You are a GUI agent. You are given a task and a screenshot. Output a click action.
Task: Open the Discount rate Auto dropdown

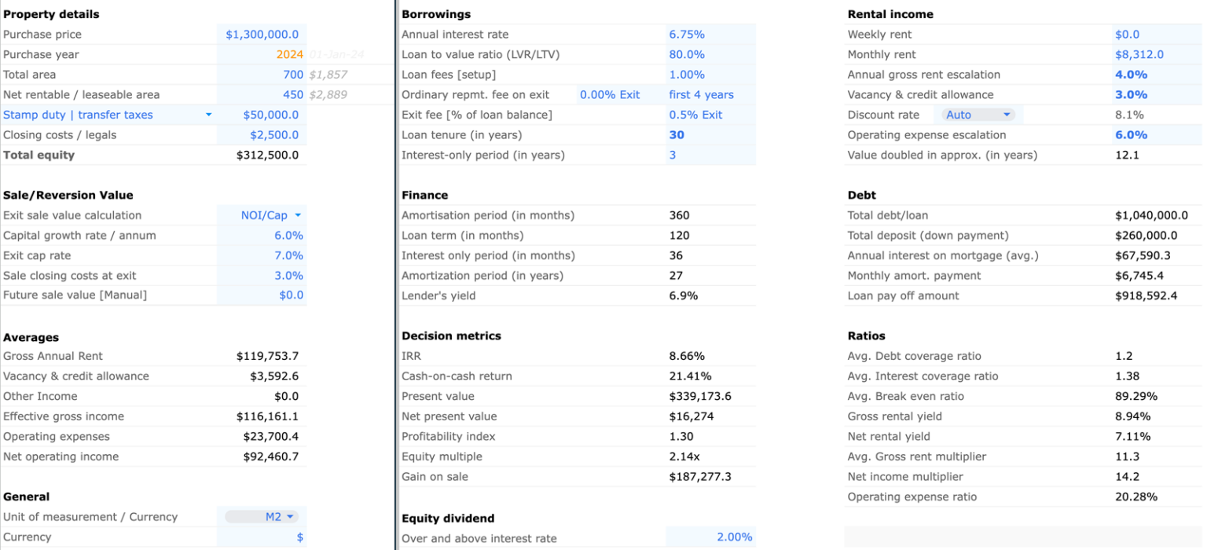(977, 115)
